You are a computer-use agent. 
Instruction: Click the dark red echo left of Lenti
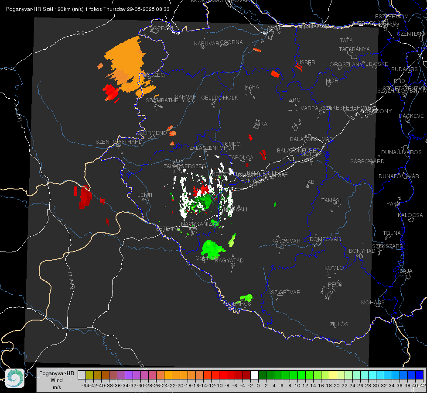click(x=85, y=196)
